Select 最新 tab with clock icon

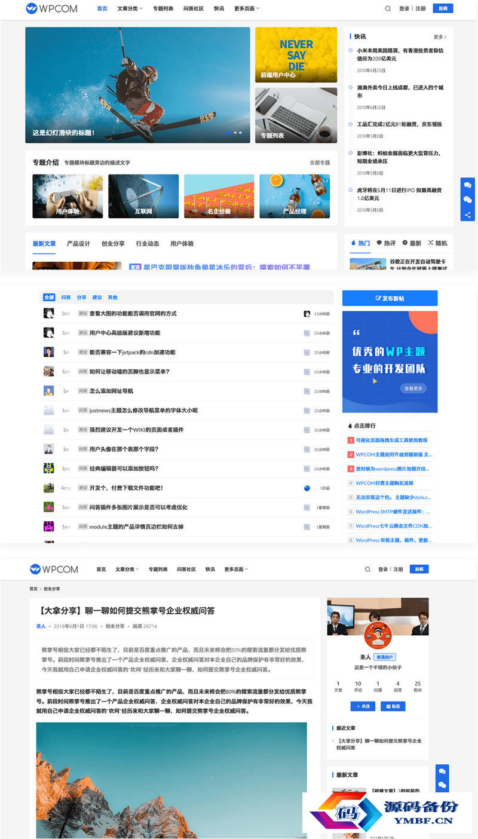click(412, 243)
